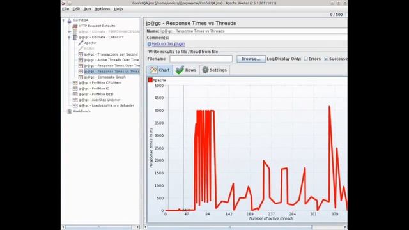Open the Run menu
409x230 pixels.
(x=87, y=9)
